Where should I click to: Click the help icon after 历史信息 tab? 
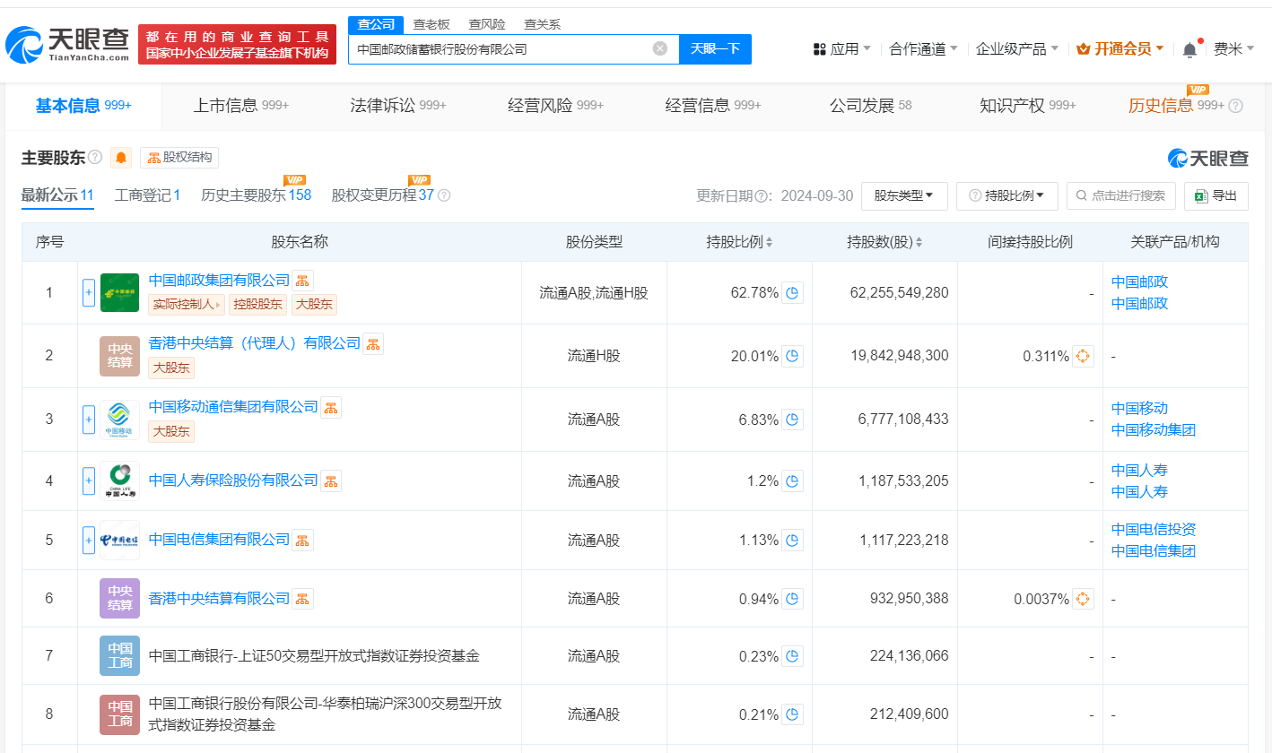click(x=1235, y=106)
